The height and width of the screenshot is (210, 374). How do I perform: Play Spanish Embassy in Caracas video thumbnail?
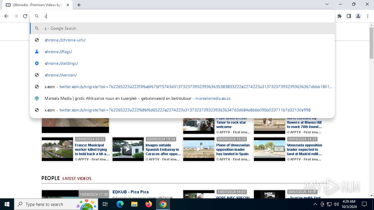click(x=128, y=149)
